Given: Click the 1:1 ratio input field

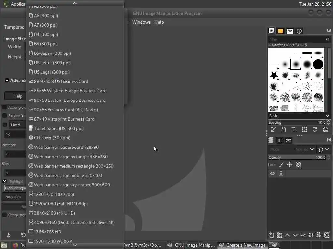Looking at the screenshot, I should [15, 135].
